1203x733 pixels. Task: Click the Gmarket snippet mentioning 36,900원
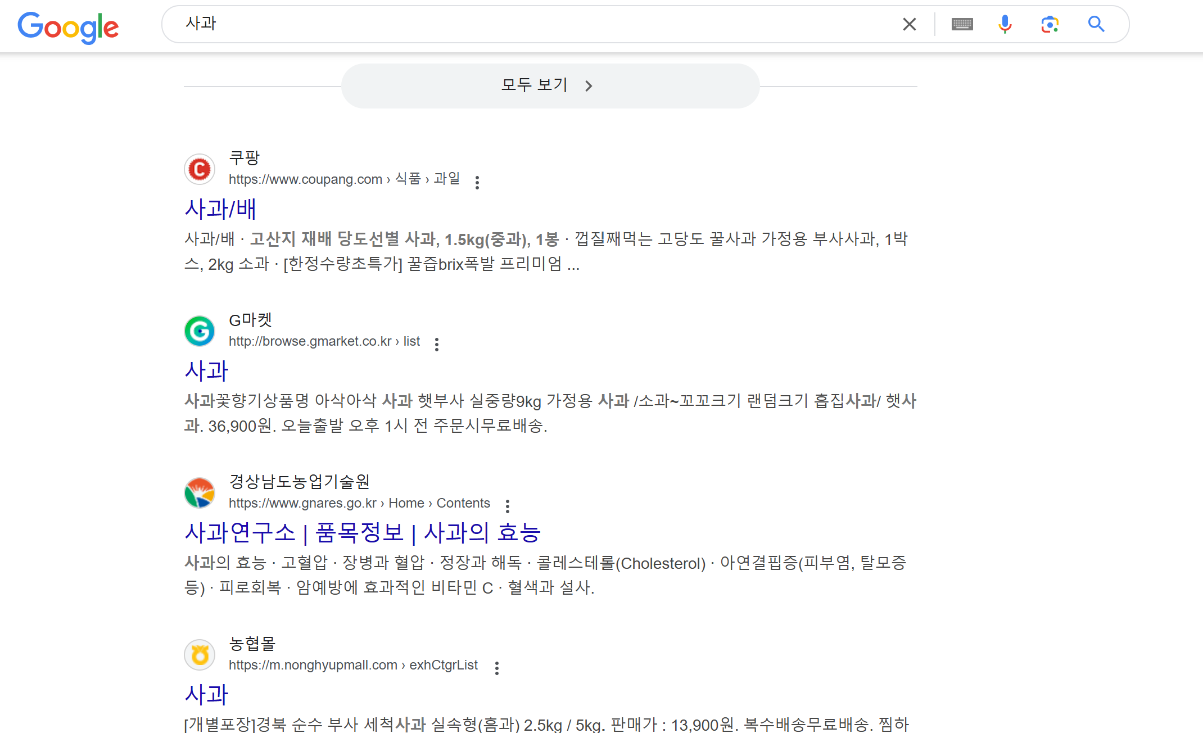(x=550, y=413)
